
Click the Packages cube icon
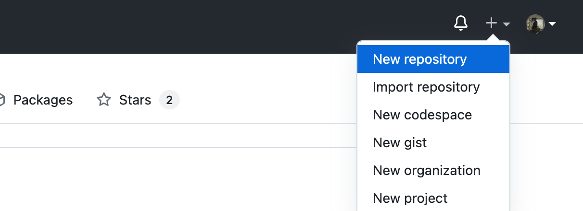click(x=2, y=100)
